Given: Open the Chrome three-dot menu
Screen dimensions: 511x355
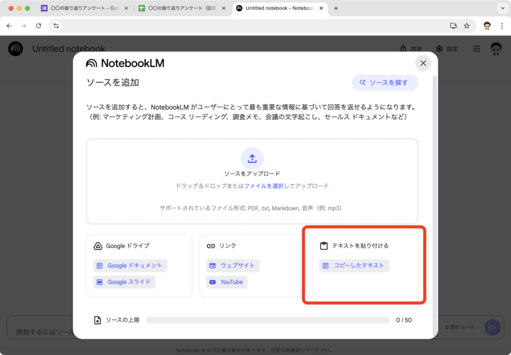Looking at the screenshot, I should click(502, 26).
